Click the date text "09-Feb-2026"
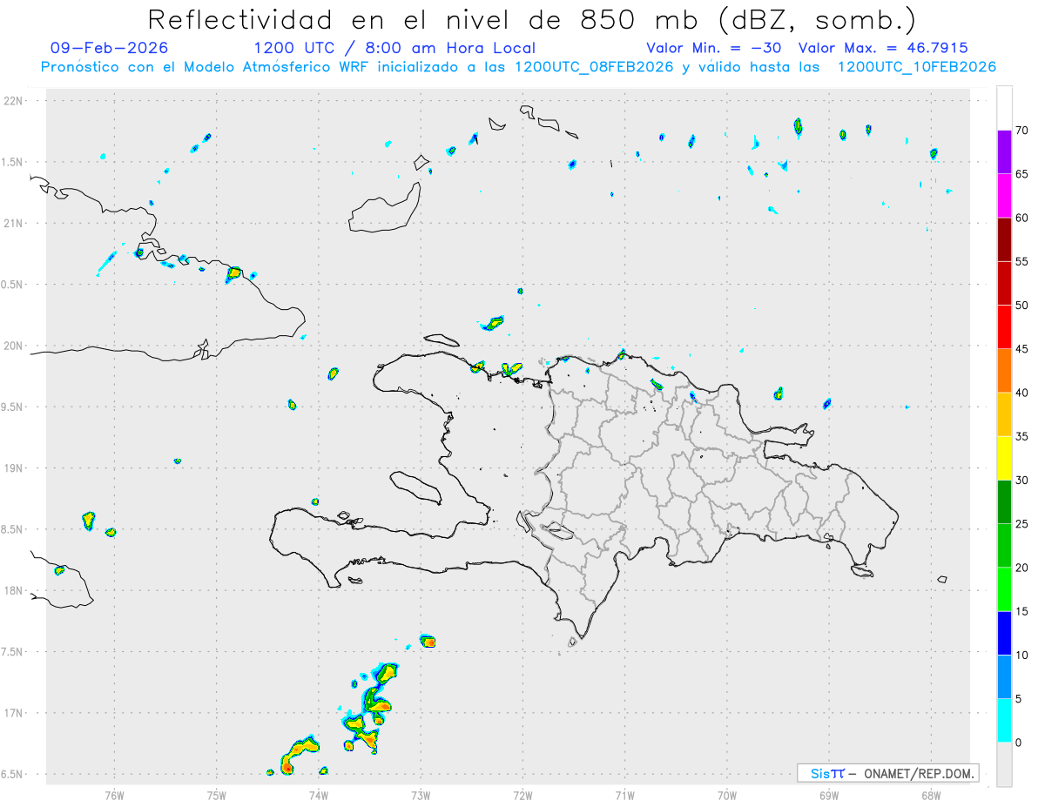1045x807 pixels. click(110, 48)
